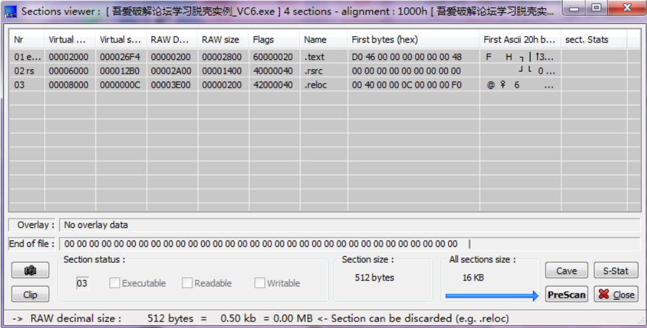647x328 pixels.
Task: Select the .rsrc section row
Action: 315,71
